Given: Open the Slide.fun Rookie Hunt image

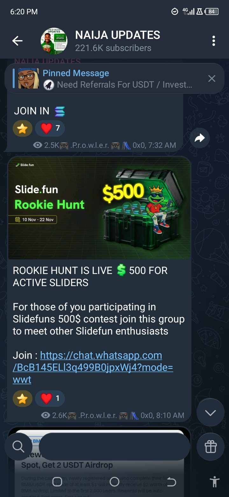Looking at the screenshot, I should 99,208.
